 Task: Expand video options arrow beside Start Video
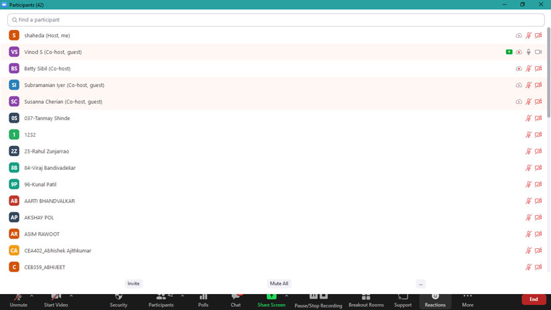click(71, 296)
